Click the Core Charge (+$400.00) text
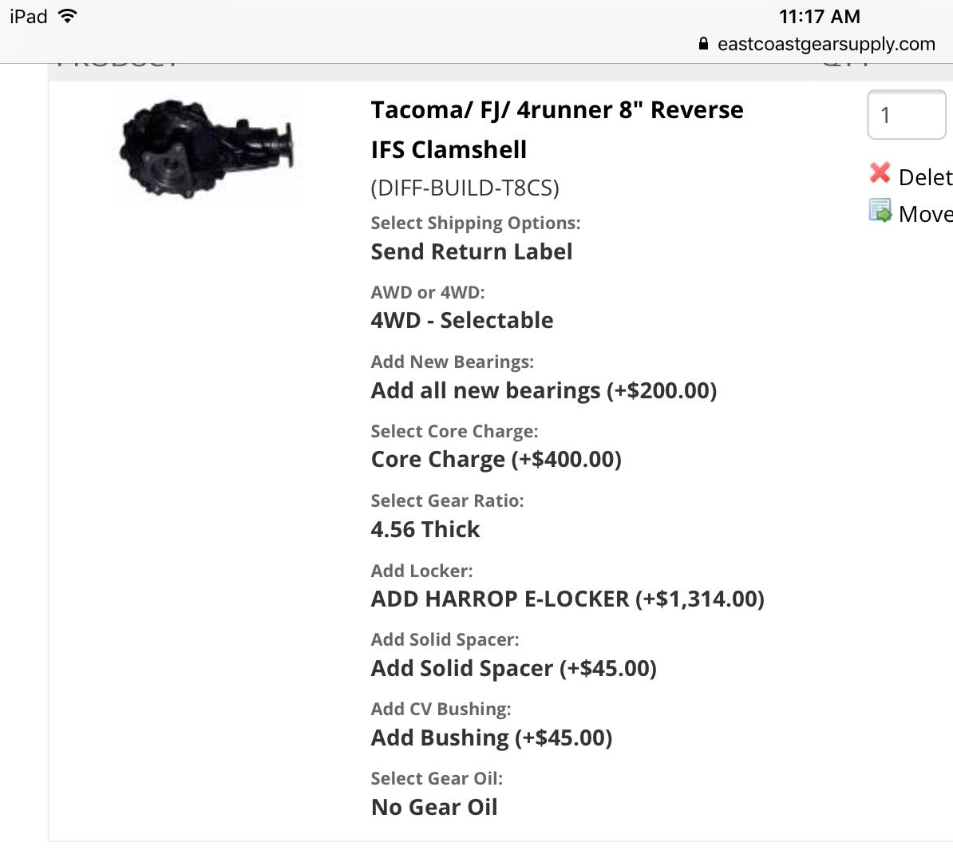This screenshot has width=953, height=866. [x=496, y=460]
